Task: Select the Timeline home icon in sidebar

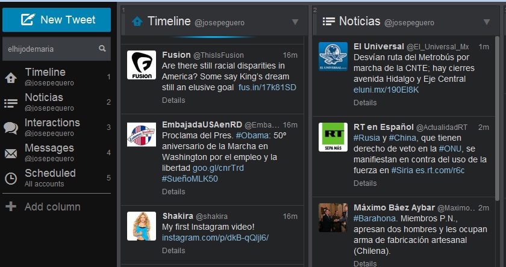Action: pos(11,78)
